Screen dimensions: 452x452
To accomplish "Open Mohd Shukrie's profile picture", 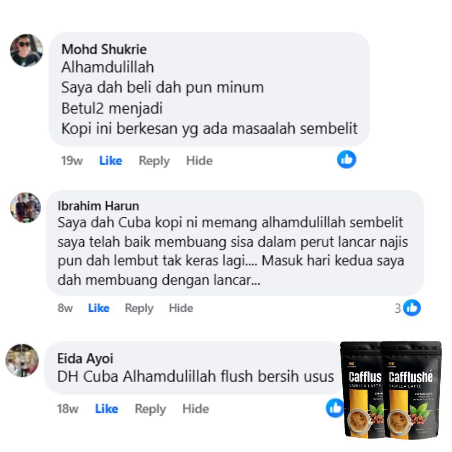I will (26, 51).
